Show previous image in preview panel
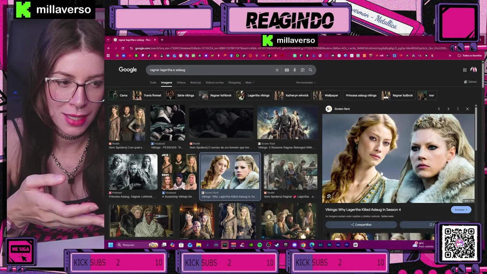This screenshot has width=487, height=274. [x=439, y=109]
